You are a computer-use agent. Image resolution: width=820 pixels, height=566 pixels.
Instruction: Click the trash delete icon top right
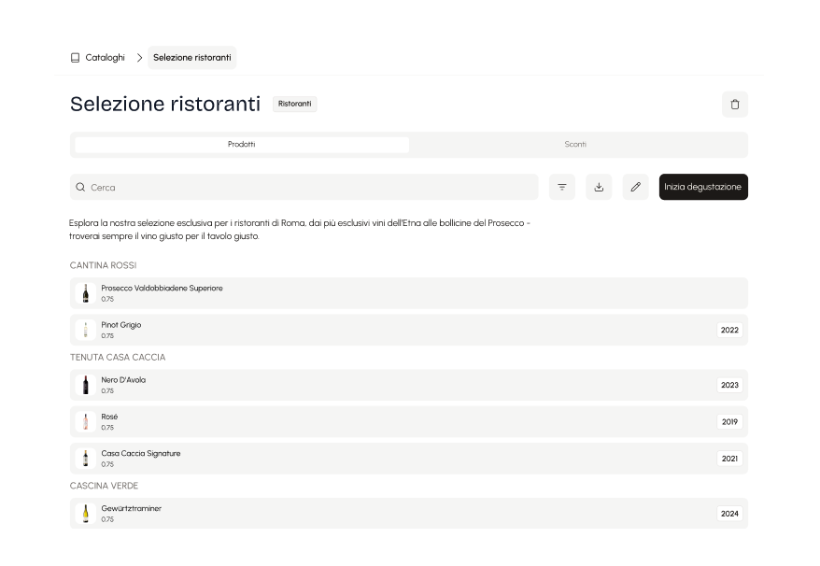(x=735, y=104)
